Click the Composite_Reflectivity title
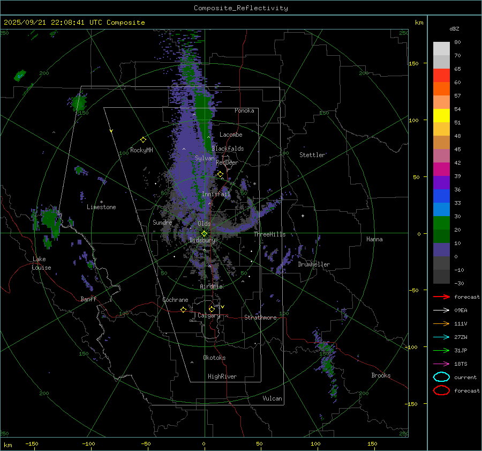The width and height of the screenshot is (482, 451). click(x=240, y=8)
